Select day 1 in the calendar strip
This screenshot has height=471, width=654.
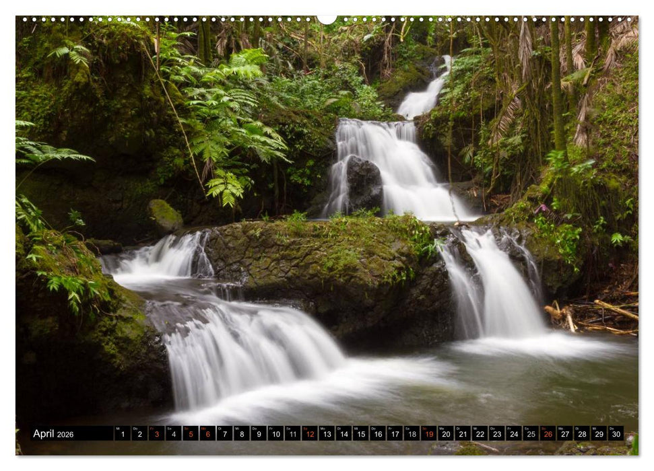[x=123, y=434]
